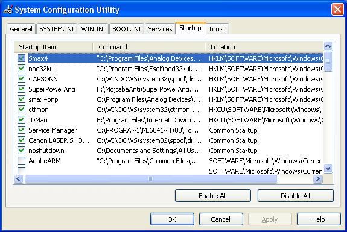Click the Disable All button

coord(295,196)
